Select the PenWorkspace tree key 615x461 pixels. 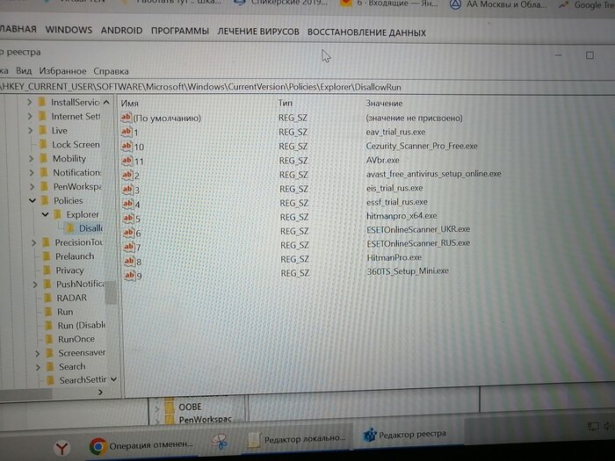click(77, 186)
